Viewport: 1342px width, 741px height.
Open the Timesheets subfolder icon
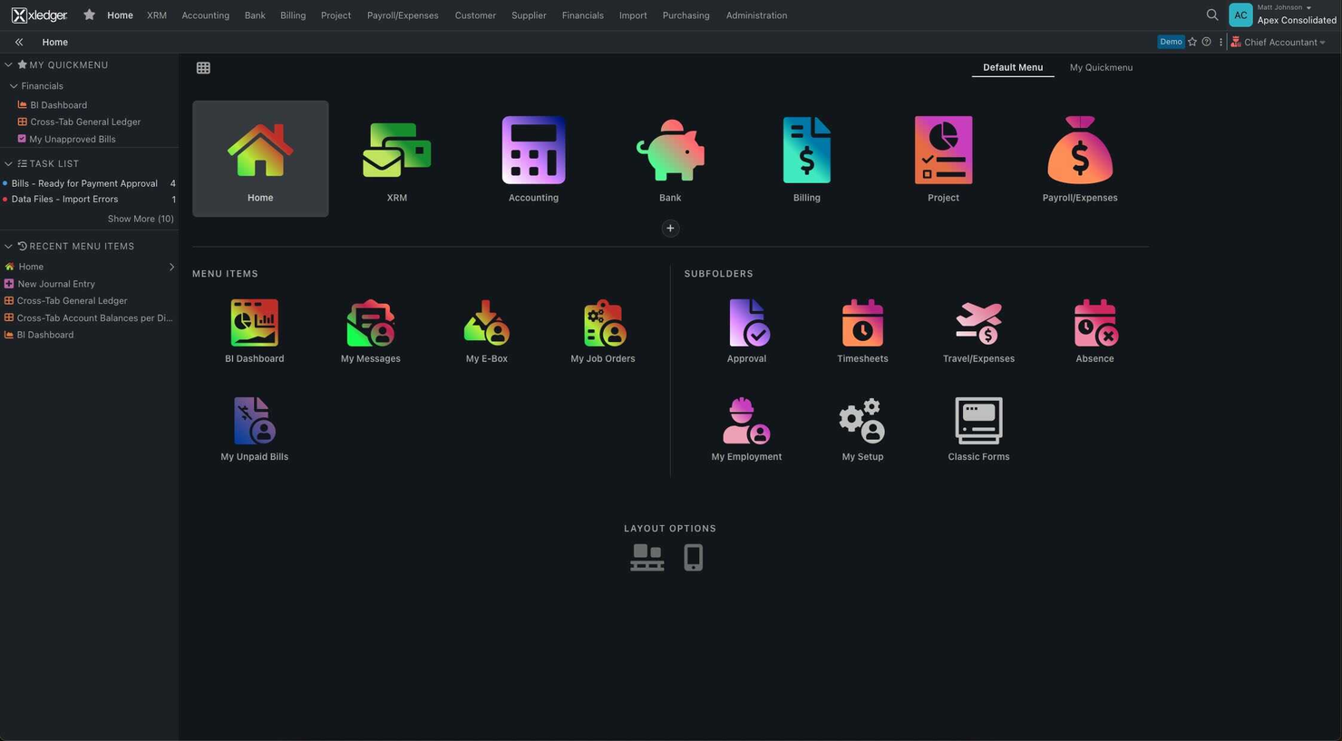pyautogui.click(x=862, y=324)
